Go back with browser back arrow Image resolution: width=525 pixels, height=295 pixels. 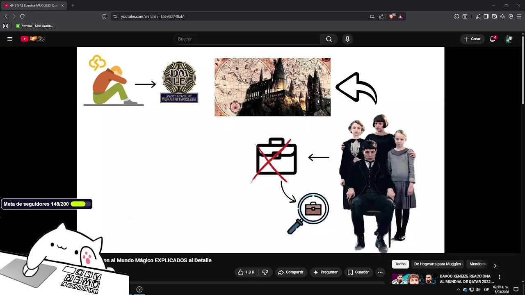click(x=6, y=16)
